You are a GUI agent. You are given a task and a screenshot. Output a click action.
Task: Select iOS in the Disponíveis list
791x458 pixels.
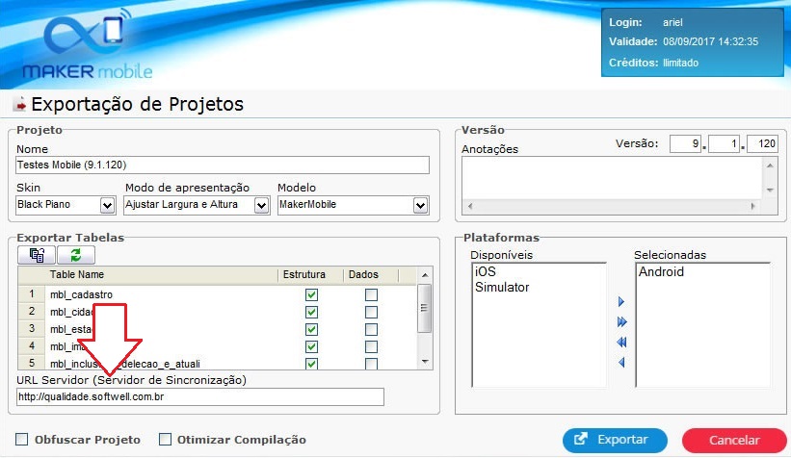click(x=486, y=272)
